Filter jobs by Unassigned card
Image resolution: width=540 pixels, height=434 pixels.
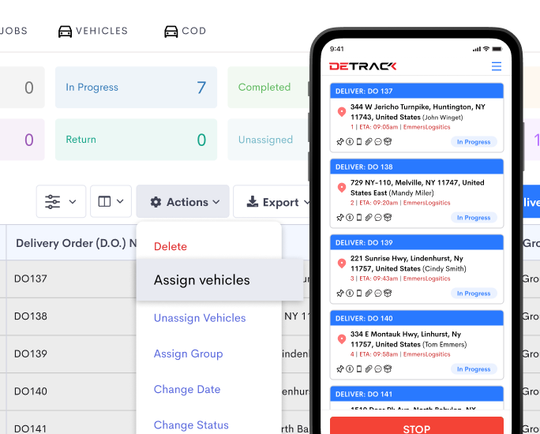[268, 140]
